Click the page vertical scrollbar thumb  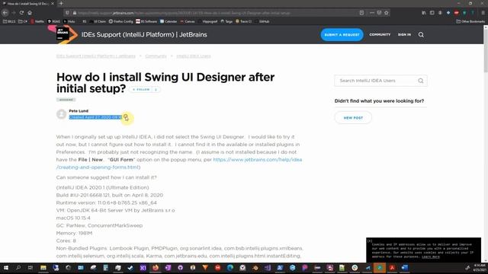point(486,51)
